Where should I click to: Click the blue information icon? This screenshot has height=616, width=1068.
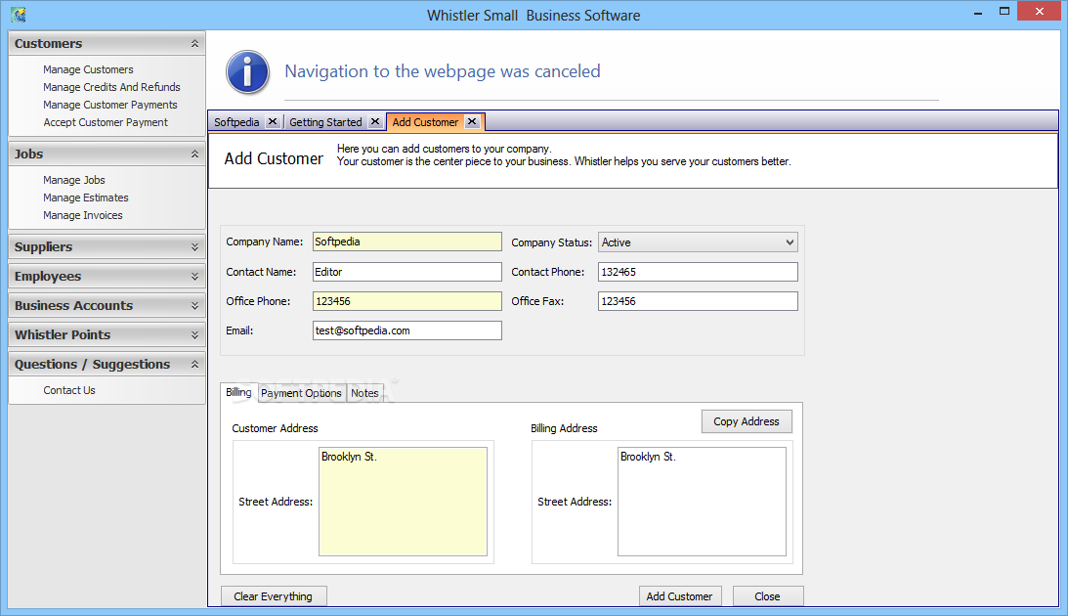[247, 71]
